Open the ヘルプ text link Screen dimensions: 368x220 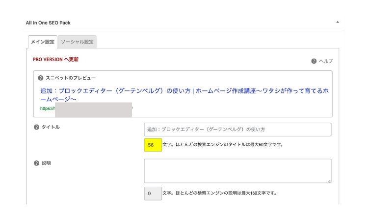pyautogui.click(x=326, y=61)
